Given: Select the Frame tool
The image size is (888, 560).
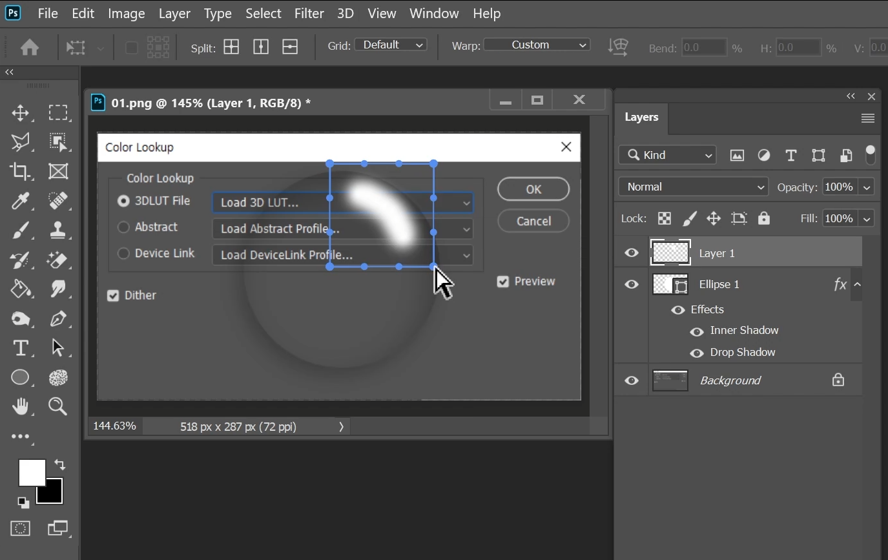Looking at the screenshot, I should (58, 171).
